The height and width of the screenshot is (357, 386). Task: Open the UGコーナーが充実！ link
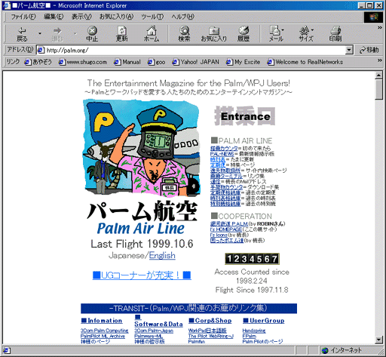(142, 275)
